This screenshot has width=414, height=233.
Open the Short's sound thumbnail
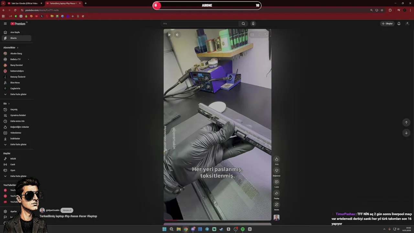[x=277, y=217]
